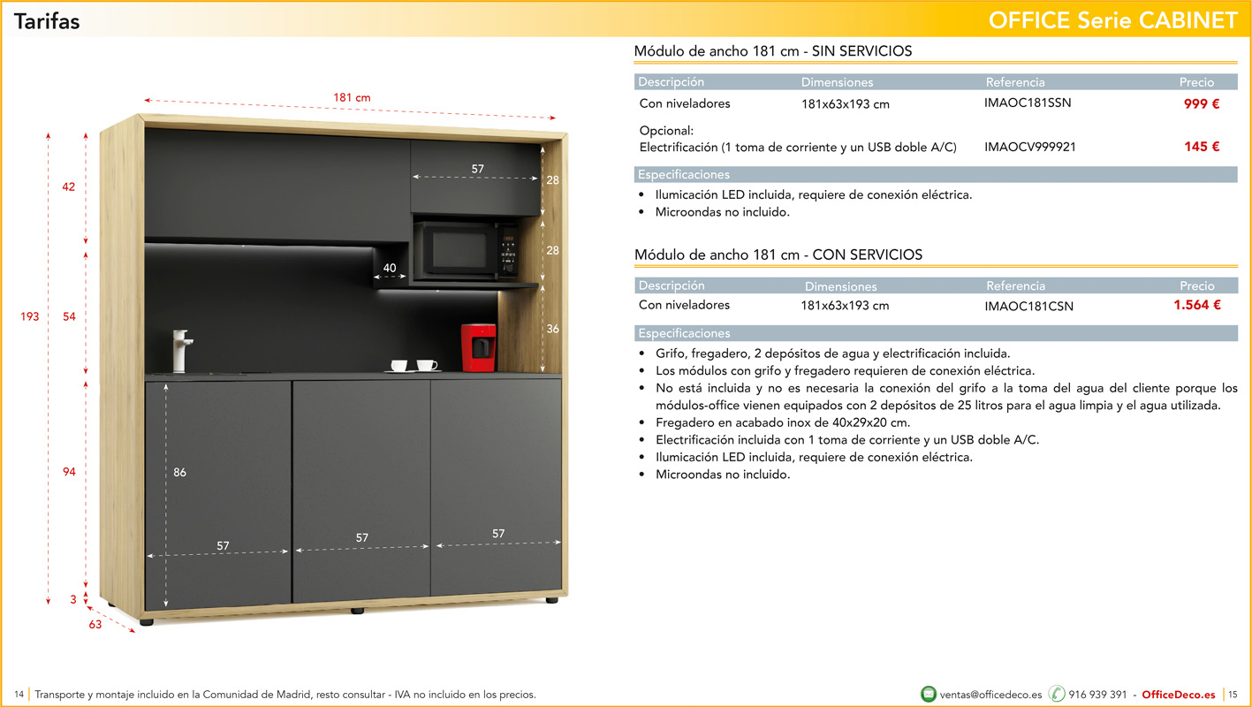
Task: Select heading Módulo de ancho 181 cm - SIN SERVICIOS
Action: coord(773,51)
